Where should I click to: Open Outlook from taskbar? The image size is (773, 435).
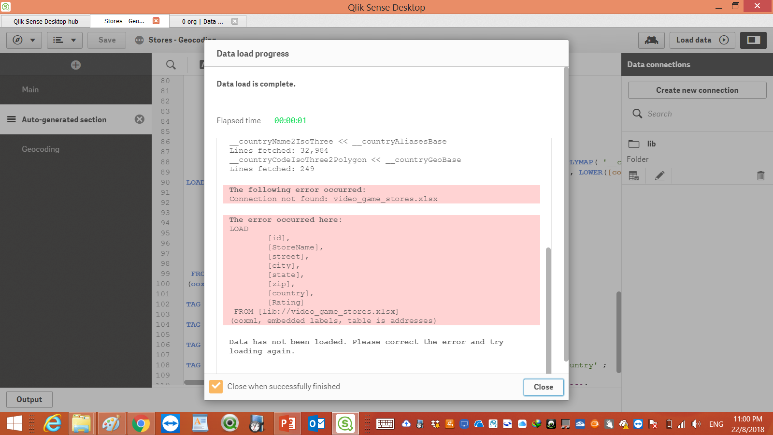coord(317,424)
